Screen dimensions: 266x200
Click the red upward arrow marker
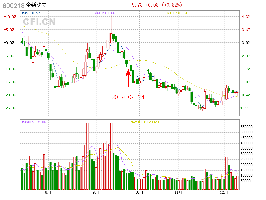[x=128, y=78]
